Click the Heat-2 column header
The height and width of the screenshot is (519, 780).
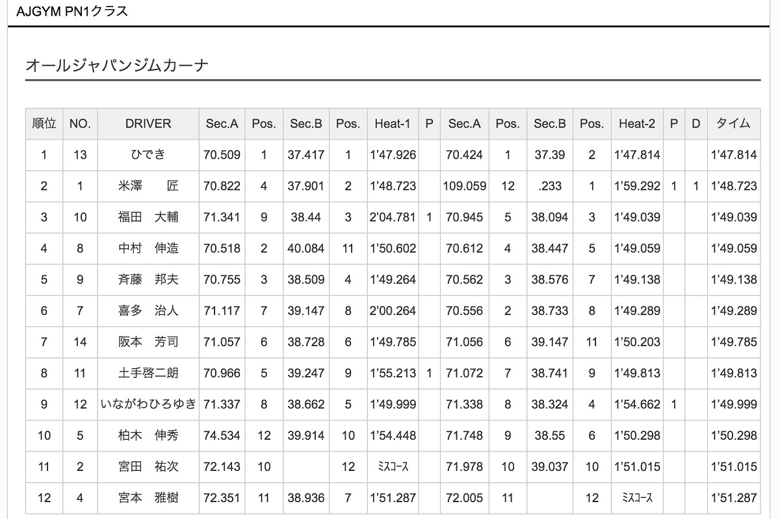[637, 123]
